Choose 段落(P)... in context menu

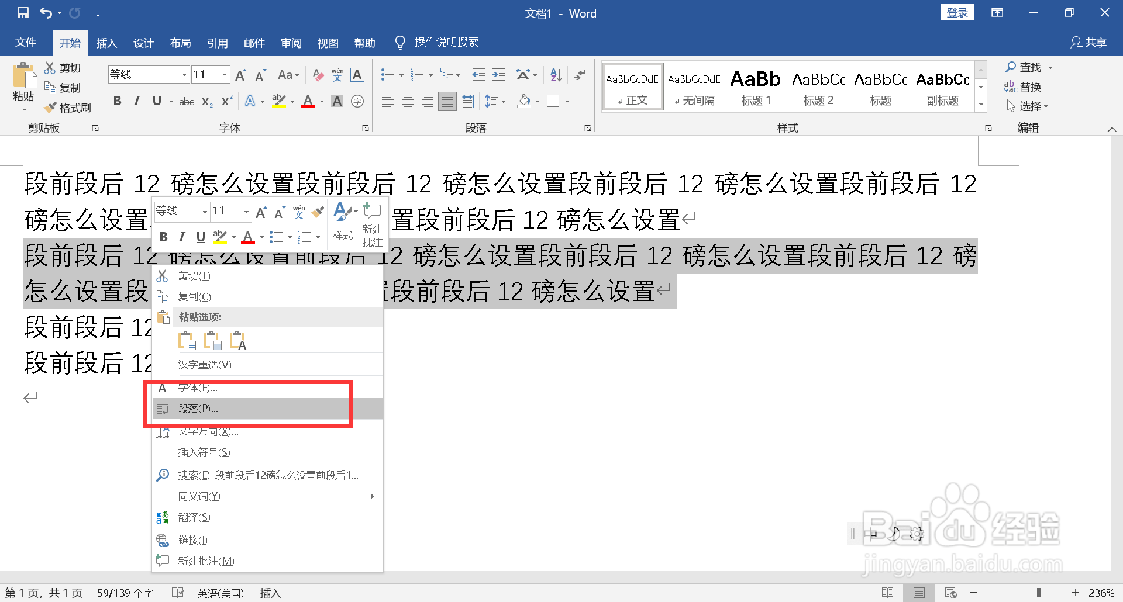(x=267, y=409)
